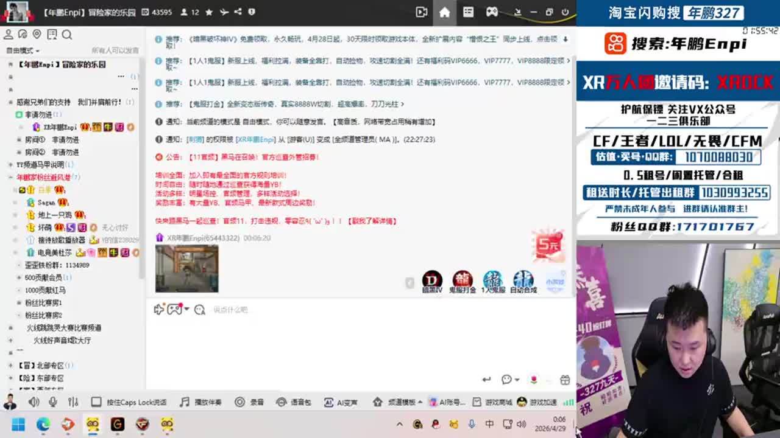Toggle the speaker mute button
Image resolution: width=780 pixels, height=438 pixels.
click(34, 402)
